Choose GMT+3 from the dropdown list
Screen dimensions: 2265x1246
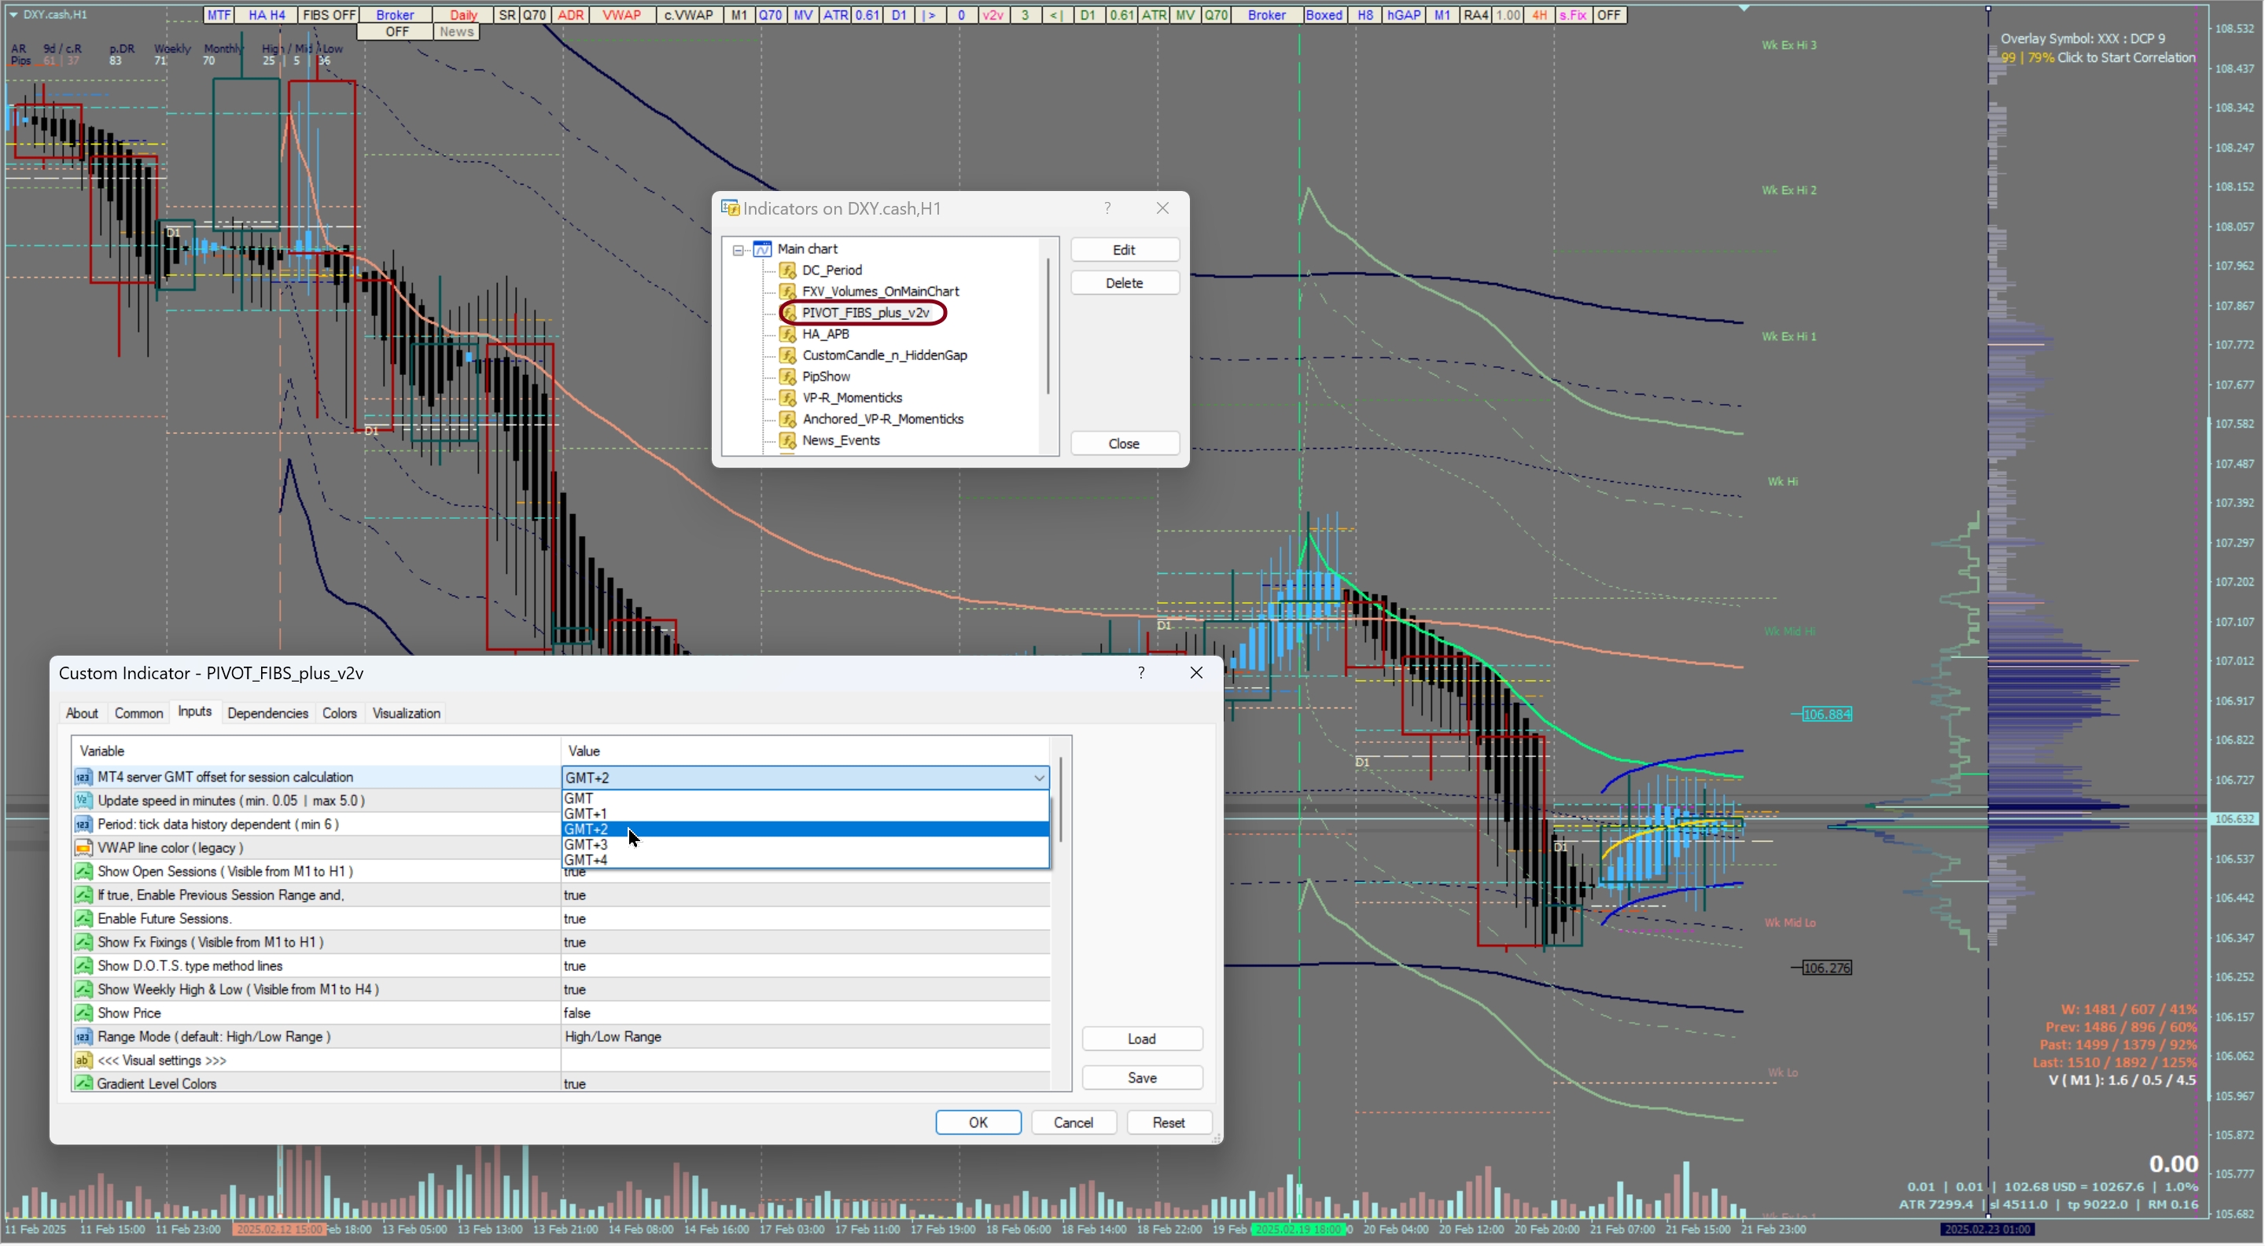click(x=587, y=844)
